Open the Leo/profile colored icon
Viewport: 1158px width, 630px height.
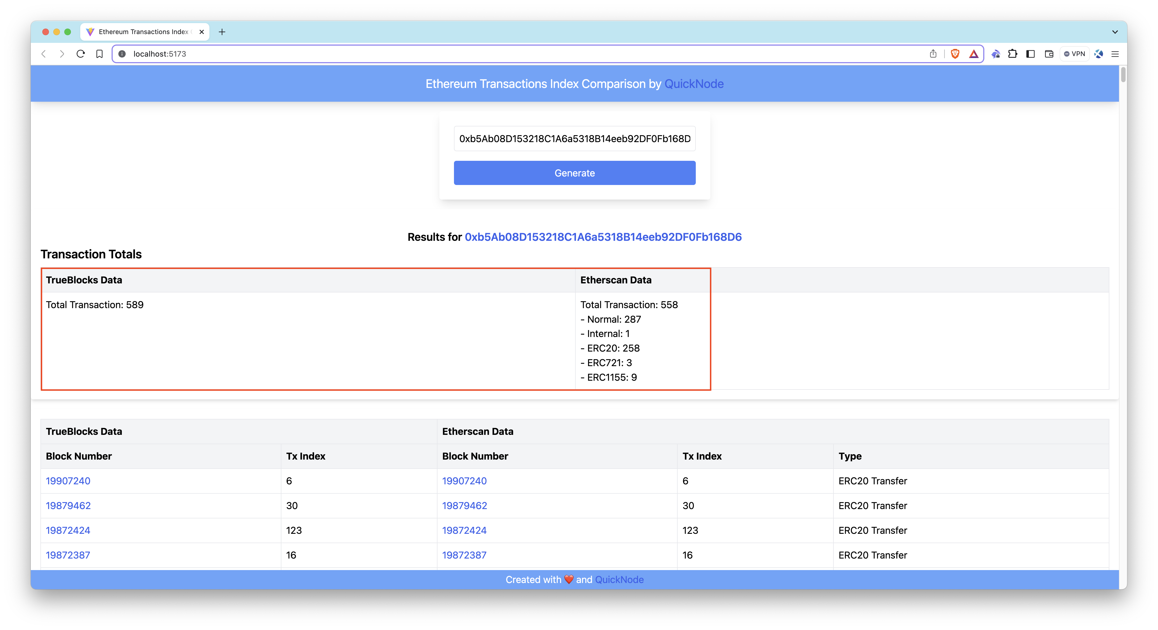coord(1099,54)
